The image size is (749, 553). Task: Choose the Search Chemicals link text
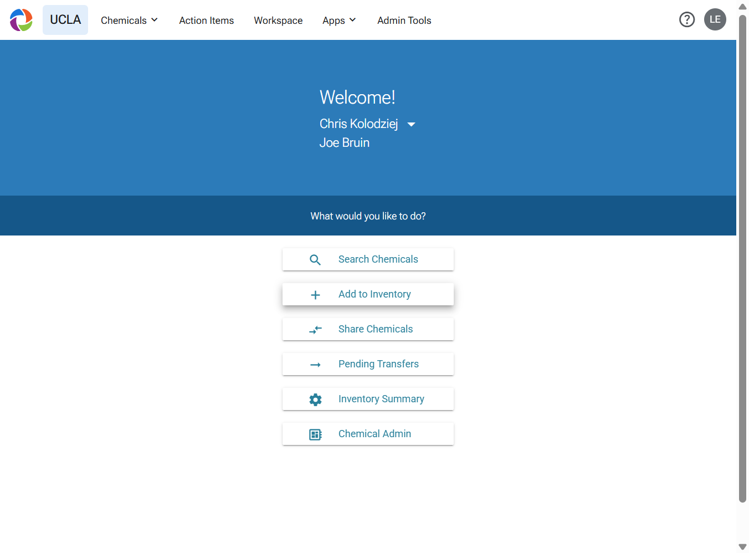[378, 259]
